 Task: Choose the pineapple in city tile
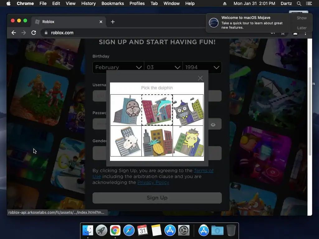pos(157,141)
